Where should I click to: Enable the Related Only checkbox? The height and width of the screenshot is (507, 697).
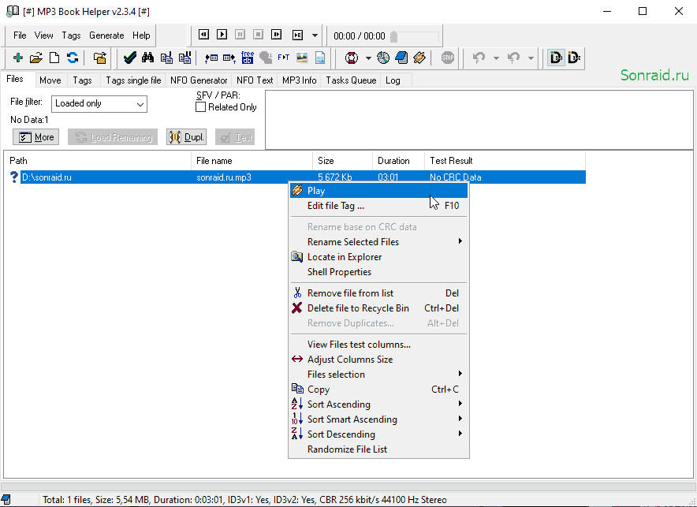coord(200,107)
